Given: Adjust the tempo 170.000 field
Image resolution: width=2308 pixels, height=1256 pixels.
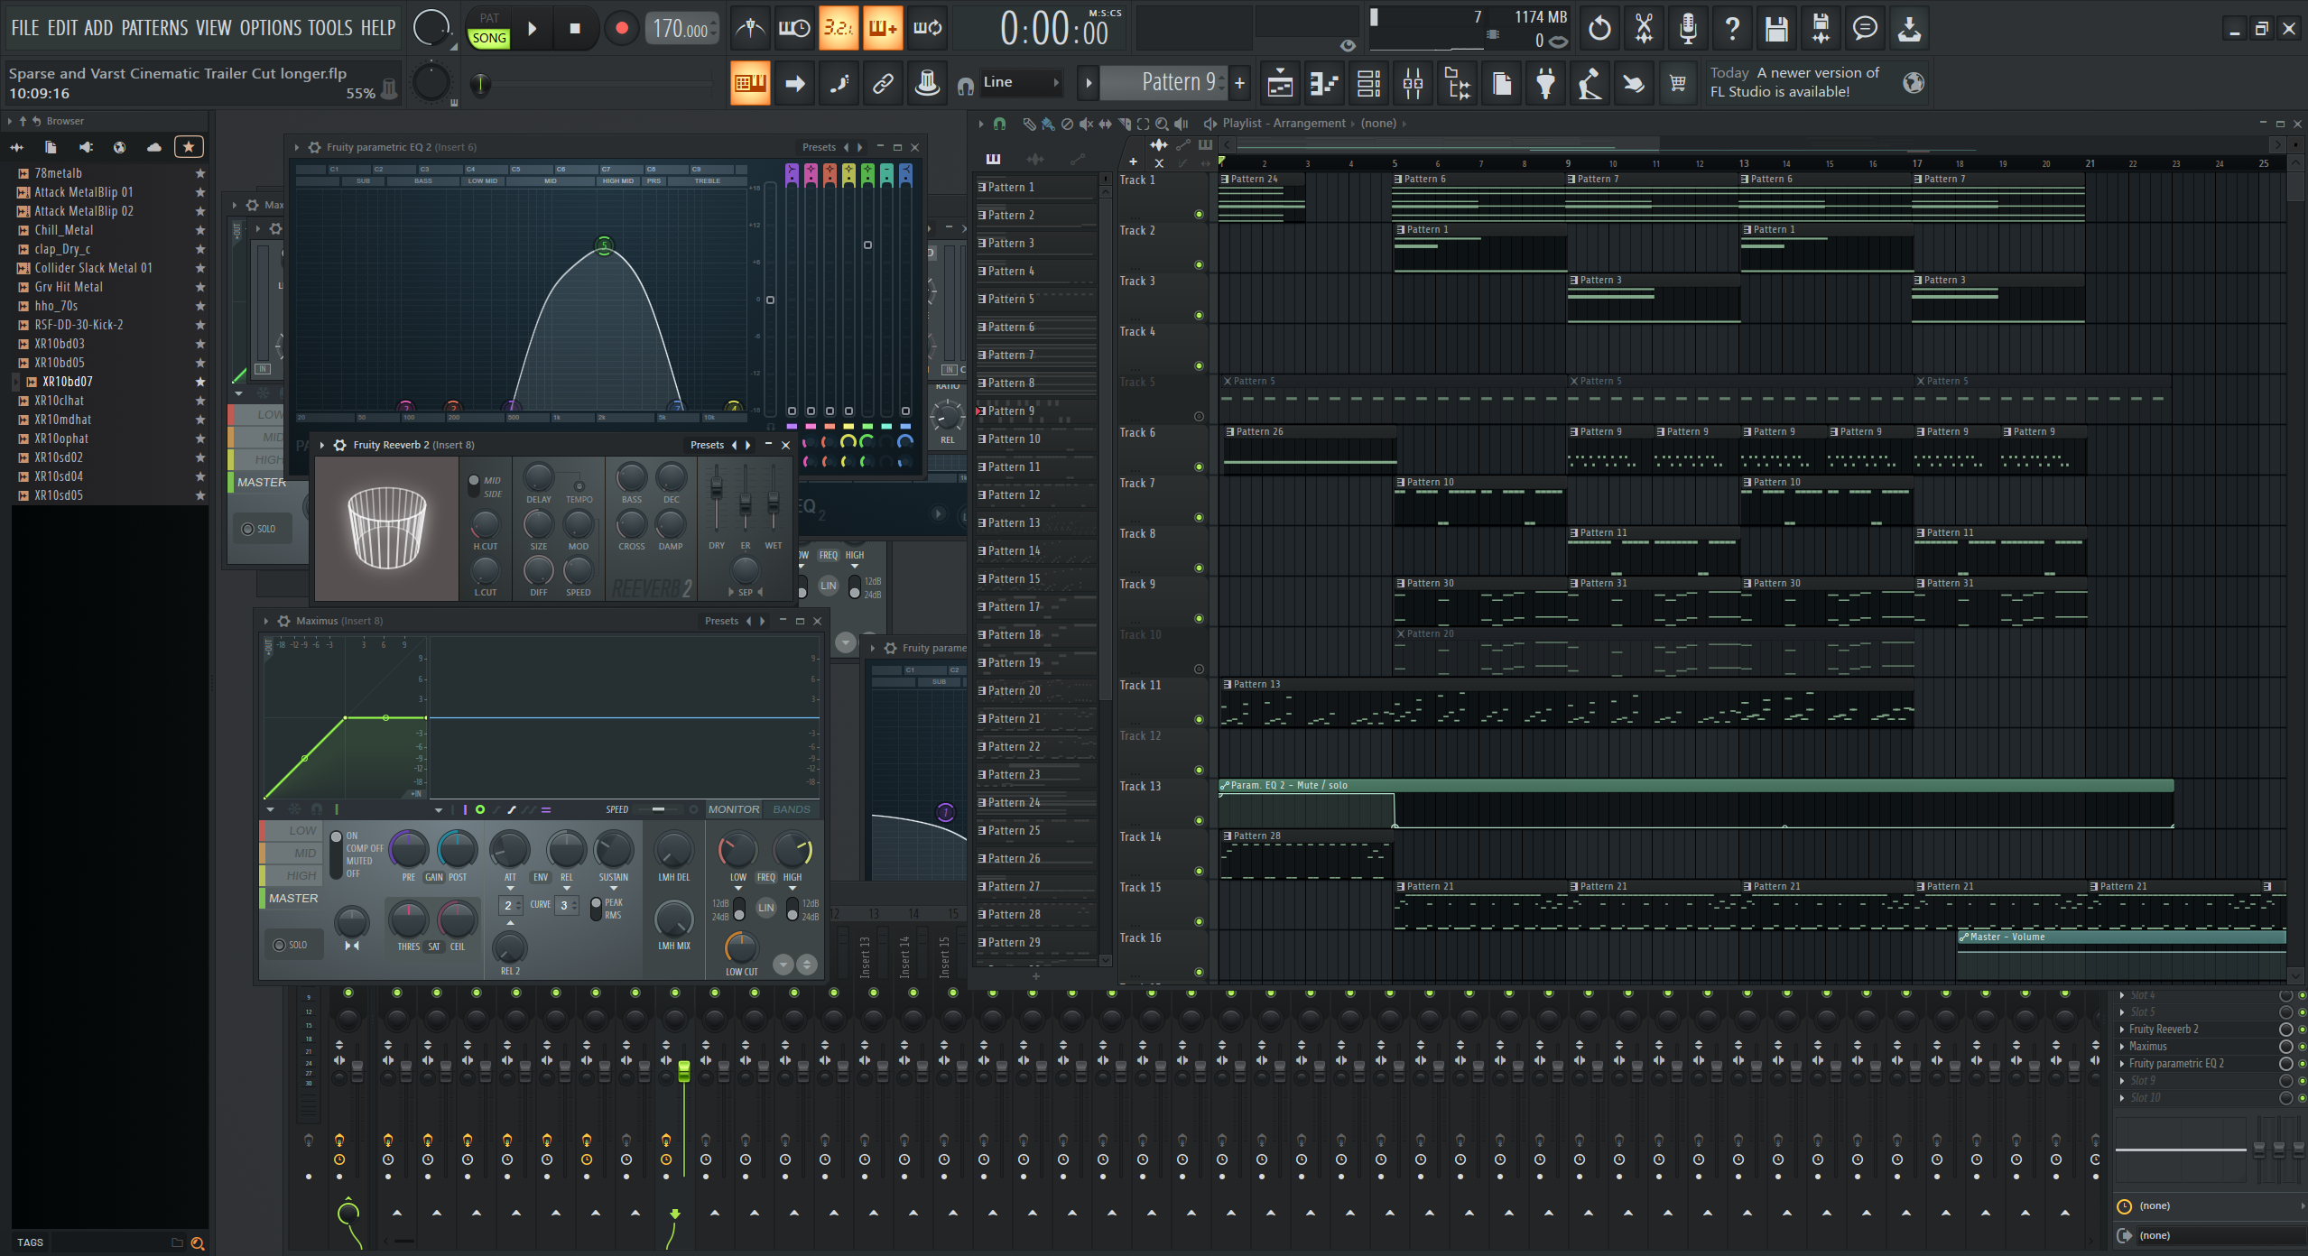Looking at the screenshot, I should pyautogui.click(x=681, y=29).
